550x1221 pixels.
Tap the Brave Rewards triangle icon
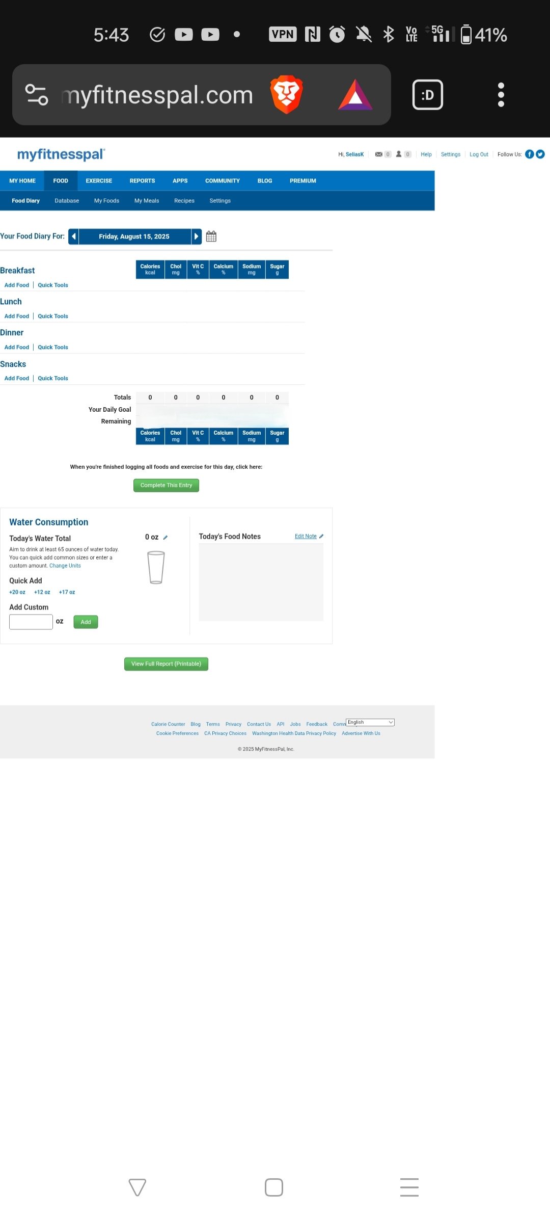[355, 95]
